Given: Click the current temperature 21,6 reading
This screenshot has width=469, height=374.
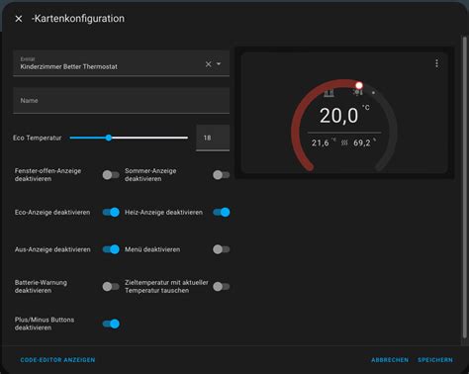Looking at the screenshot, I should click(321, 142).
